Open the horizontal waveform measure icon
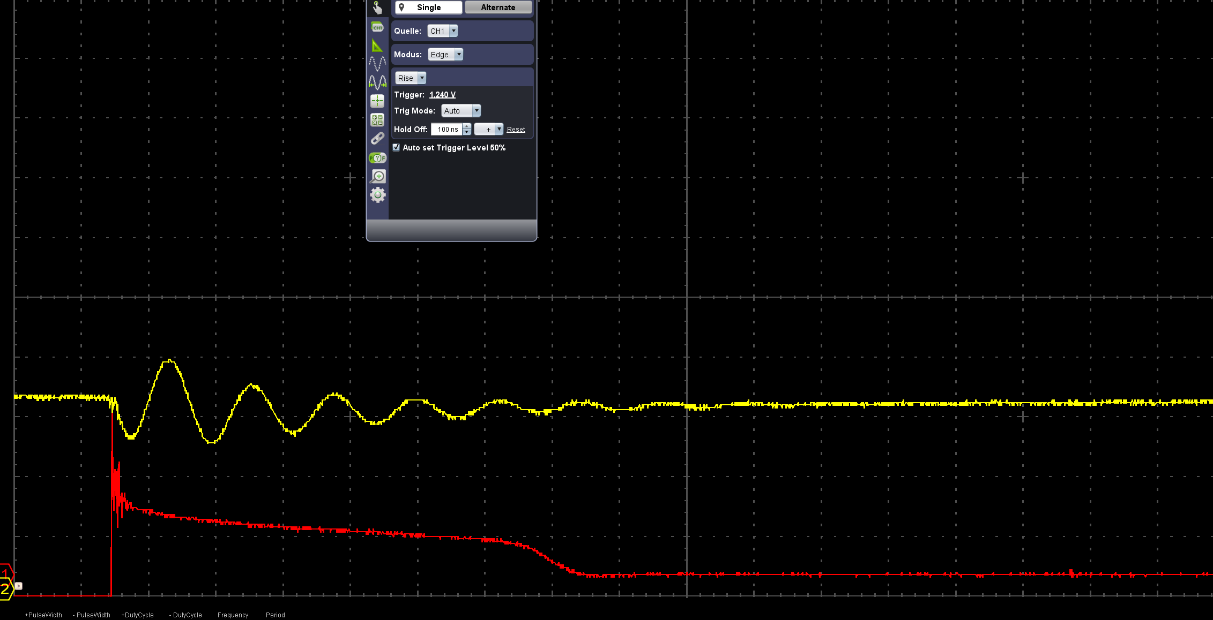This screenshot has width=1213, height=620. pos(377,82)
